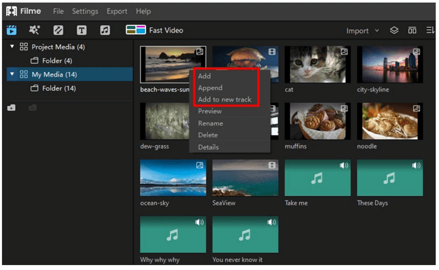439x270 pixels.
Task: Click image type icon on noodle thumbnail
Action: coord(416,108)
